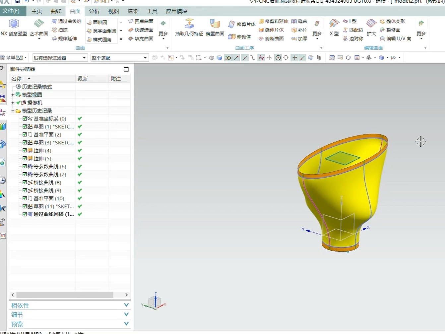This screenshot has width=445, height=334.
Task: Click the 菜单(M) button
Action: tap(14, 58)
